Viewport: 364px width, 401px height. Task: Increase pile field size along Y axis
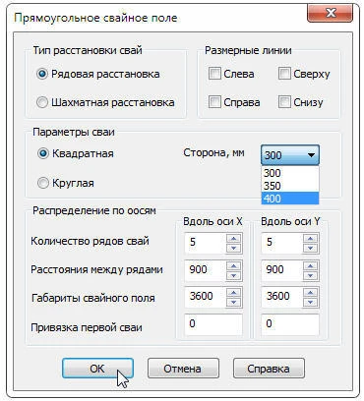[x=310, y=293]
